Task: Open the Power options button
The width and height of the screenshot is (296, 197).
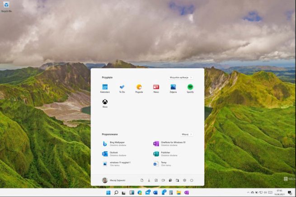Action: click(x=192, y=180)
